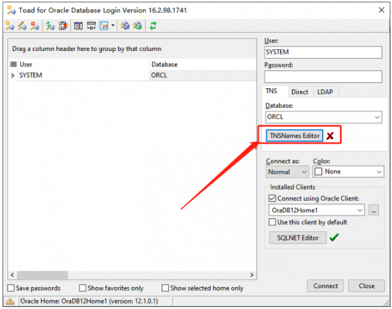This screenshot has width=392, height=309.
Task: Click the new connection toolbar icon
Action: click(10, 26)
